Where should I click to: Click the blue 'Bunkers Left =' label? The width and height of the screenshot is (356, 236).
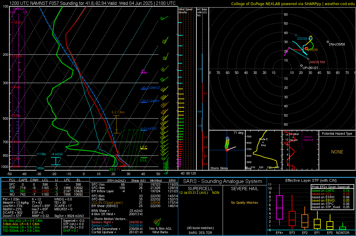pyautogui.click(x=101, y=225)
